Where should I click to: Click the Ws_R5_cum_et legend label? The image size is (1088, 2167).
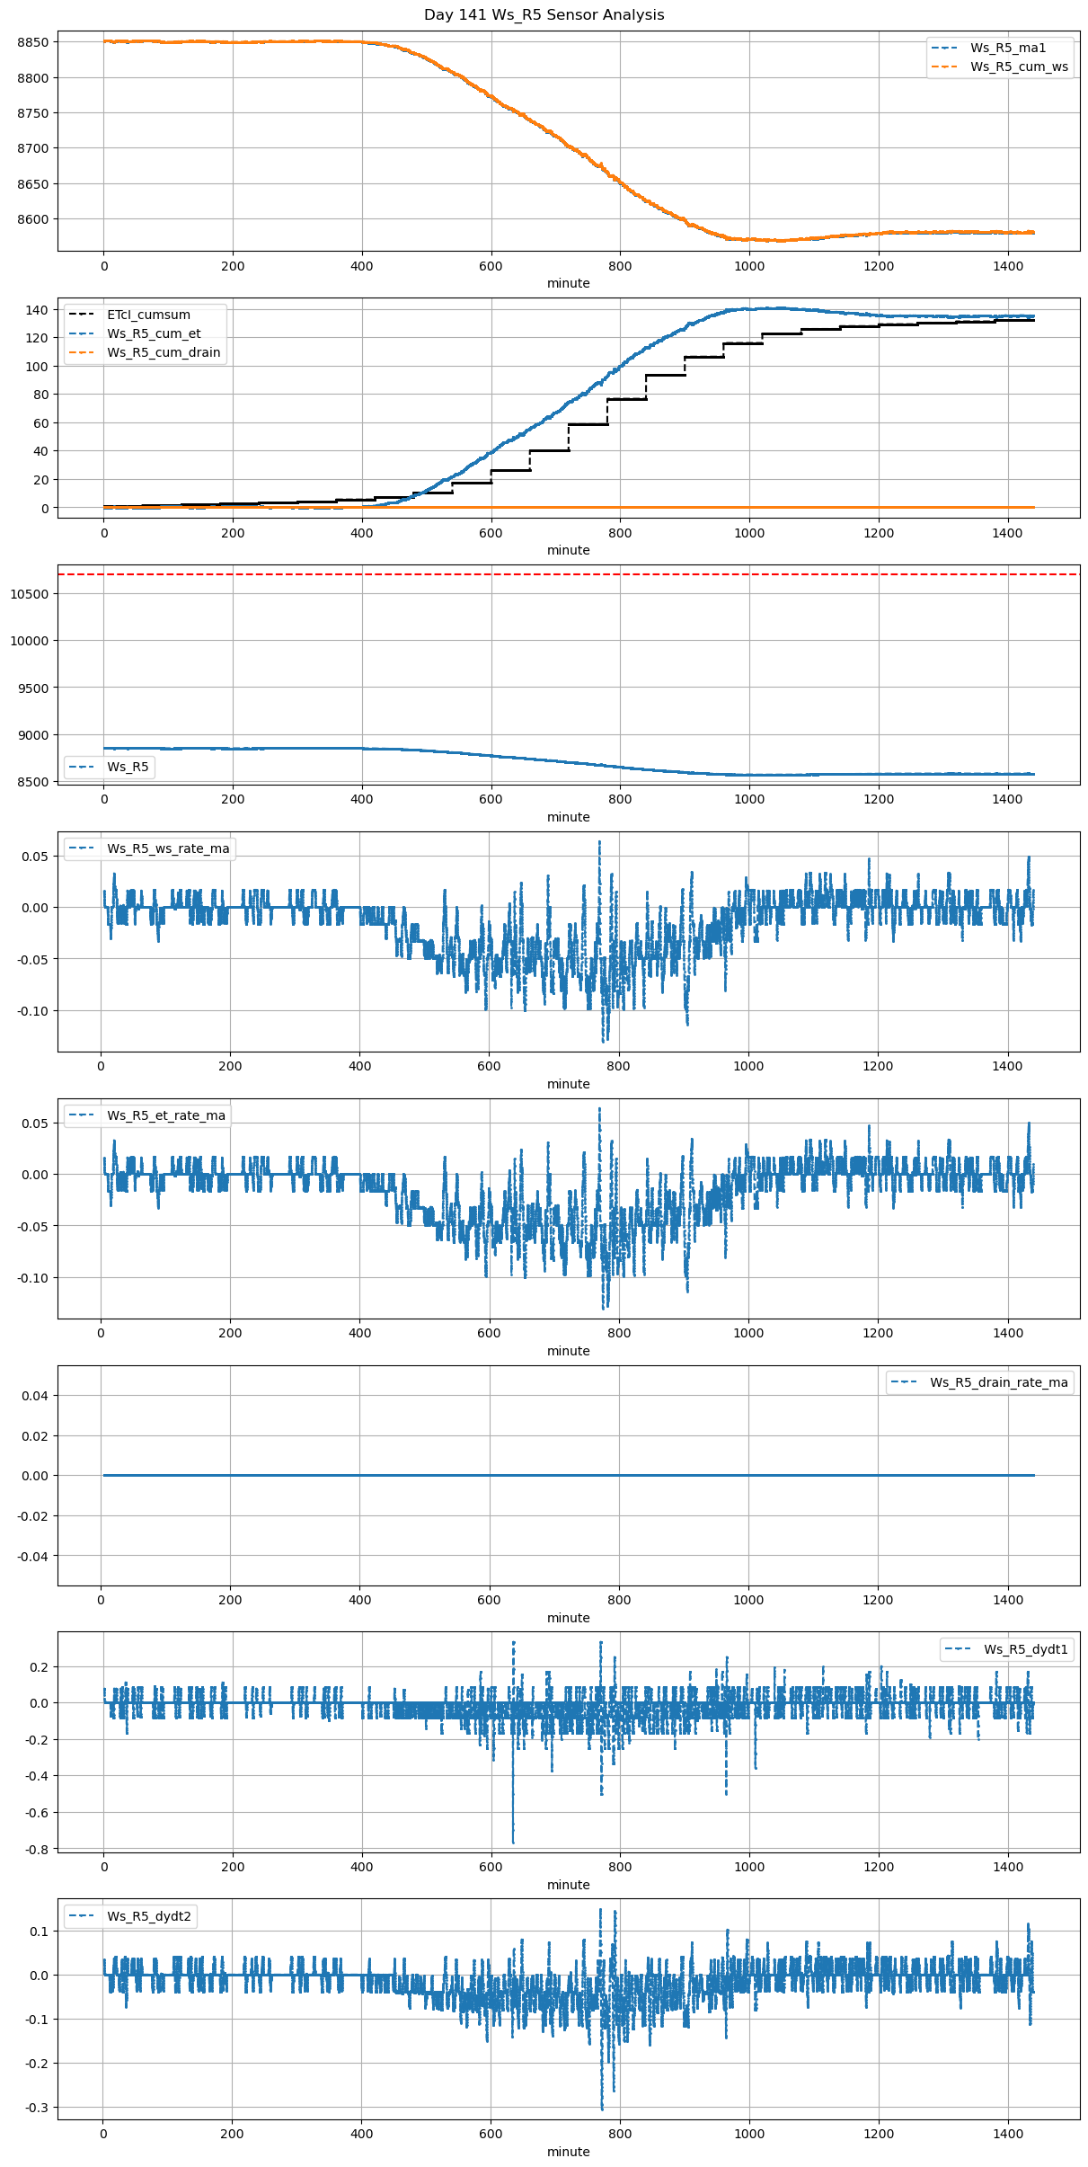point(154,333)
